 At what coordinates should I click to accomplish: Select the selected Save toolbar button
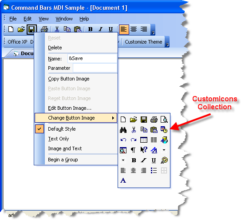[x=32, y=29]
